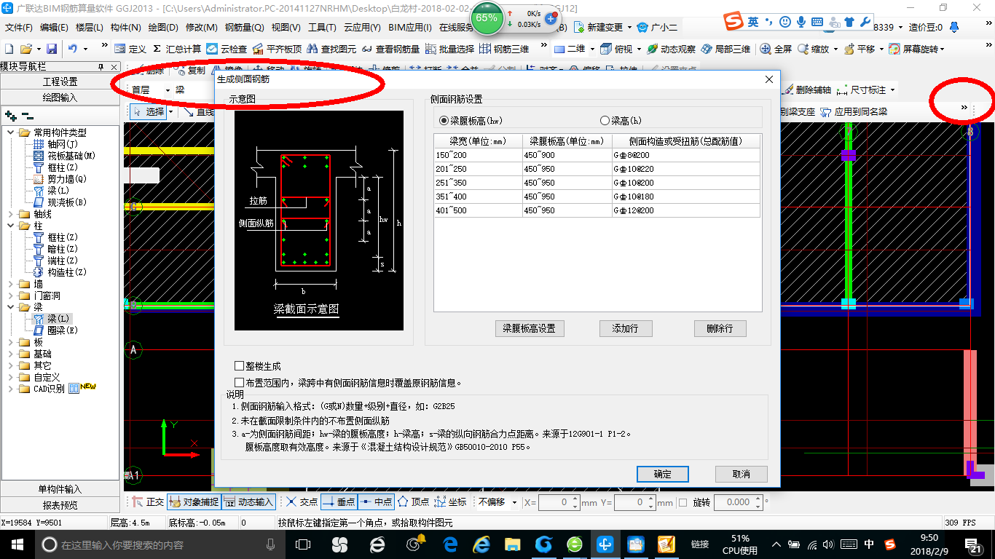995x559 pixels.
Task: Click 添加行 button
Action: click(626, 328)
